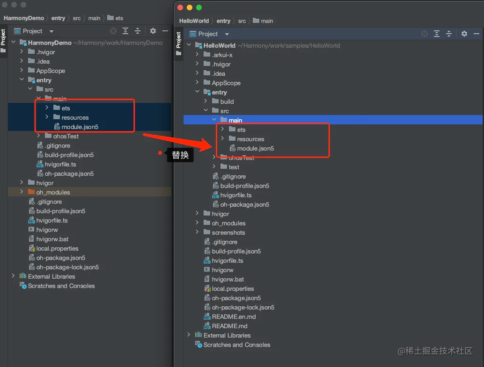Toggle Project side tab in HarmonyDemo window

tap(3, 41)
